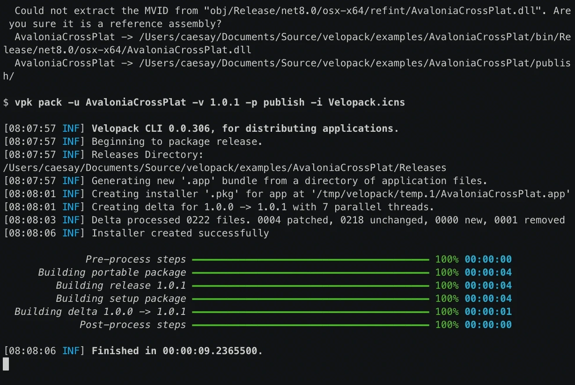The image size is (575, 385).
Task: Click the 'Pre-process steps' label
Action: tap(136, 259)
